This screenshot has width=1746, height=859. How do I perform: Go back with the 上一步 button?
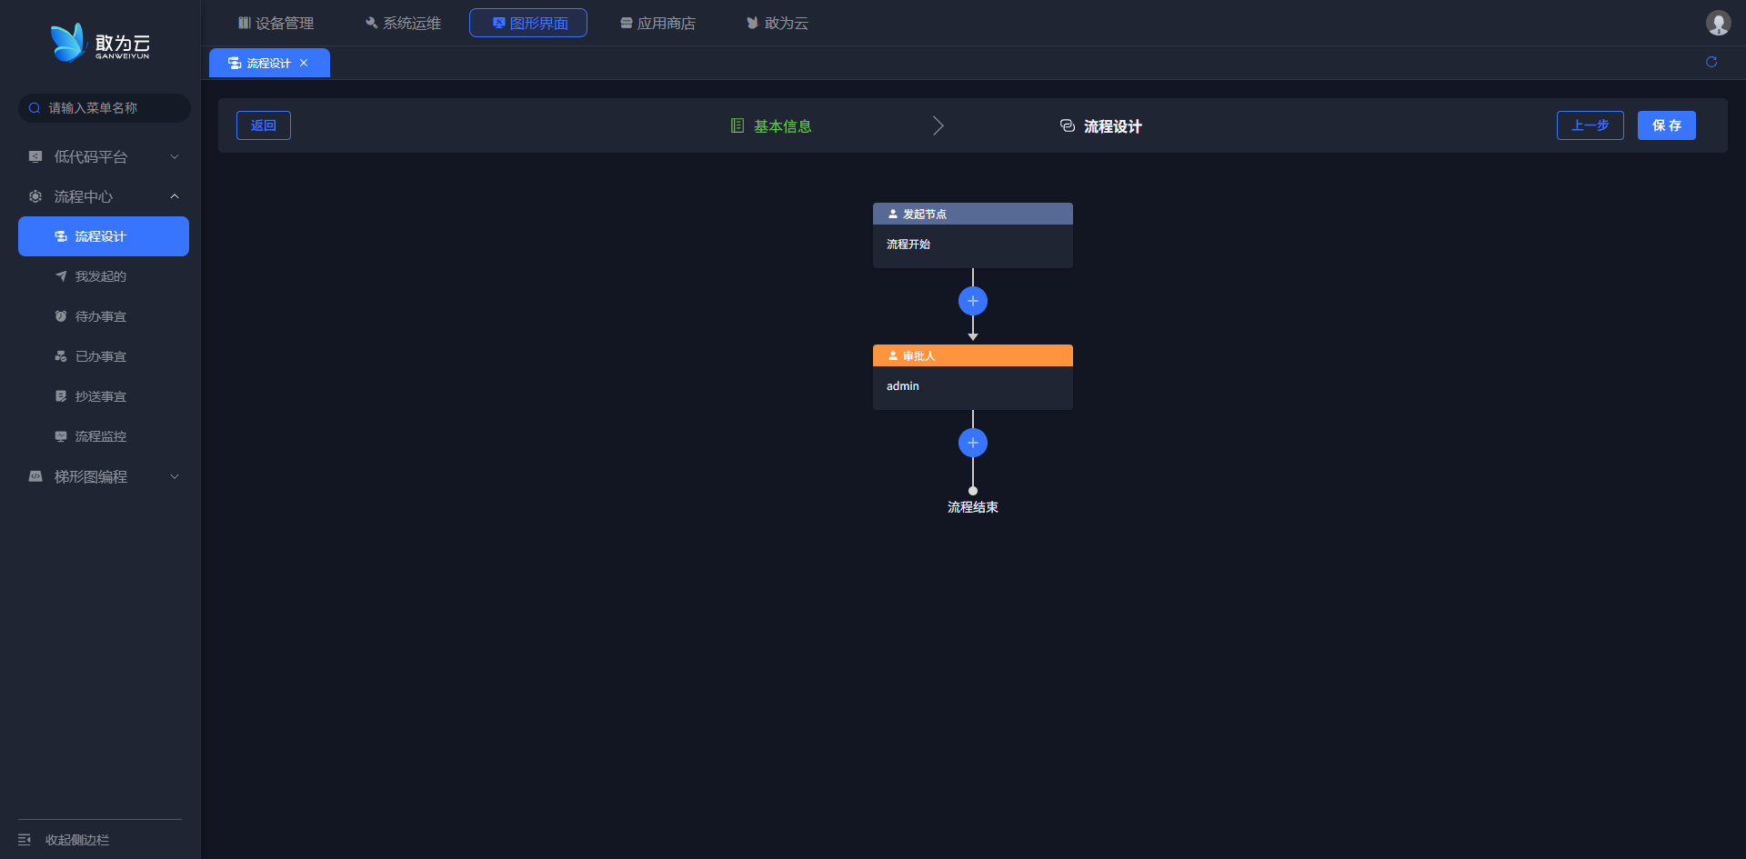(x=1590, y=125)
